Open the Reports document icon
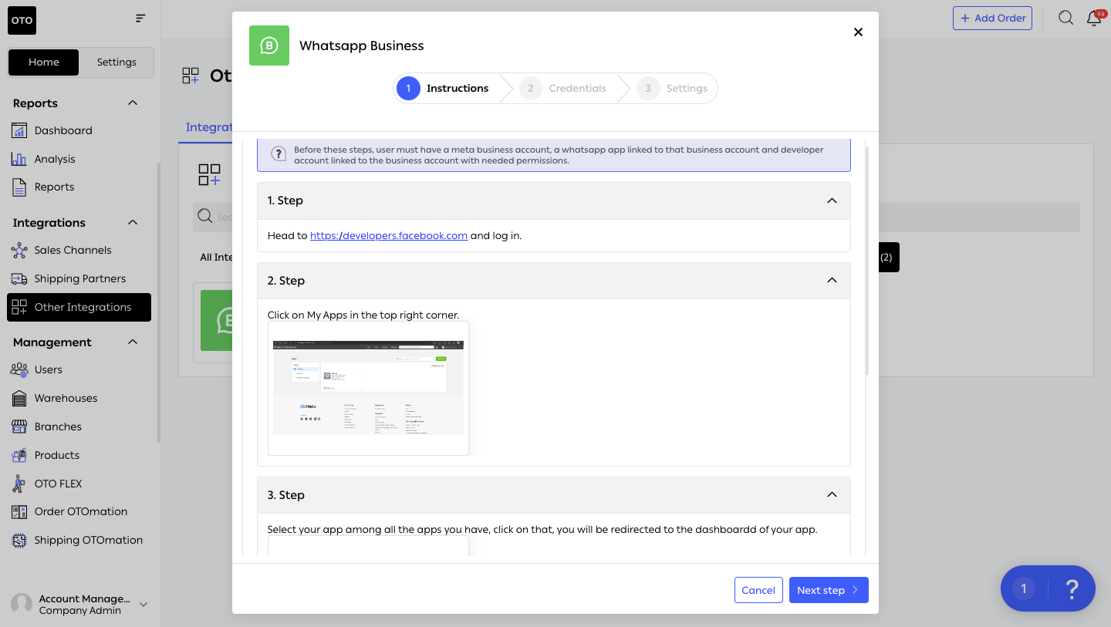This screenshot has height=627, width=1111. click(x=19, y=187)
